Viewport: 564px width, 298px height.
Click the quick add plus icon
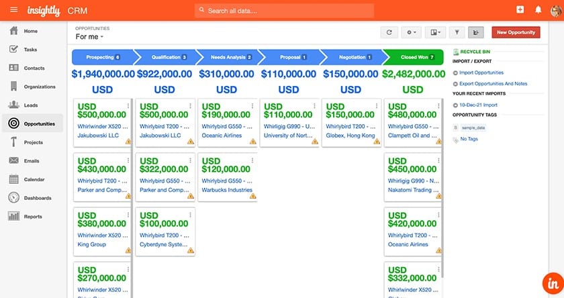520,9
